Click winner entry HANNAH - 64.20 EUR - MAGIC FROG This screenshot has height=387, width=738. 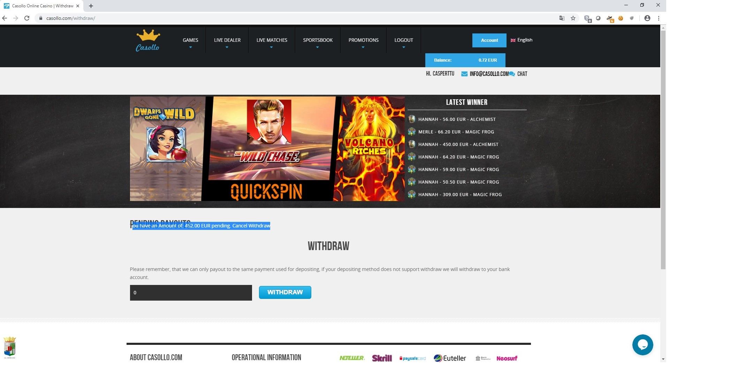[458, 157]
